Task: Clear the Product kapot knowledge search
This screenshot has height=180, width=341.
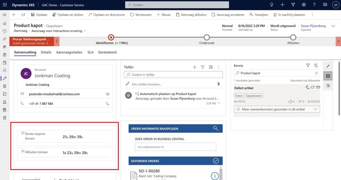Action: pos(317,73)
